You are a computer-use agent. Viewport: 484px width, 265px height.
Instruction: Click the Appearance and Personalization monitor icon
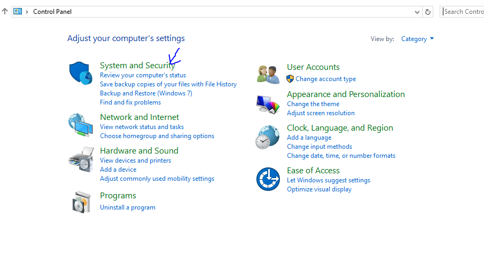(x=268, y=105)
